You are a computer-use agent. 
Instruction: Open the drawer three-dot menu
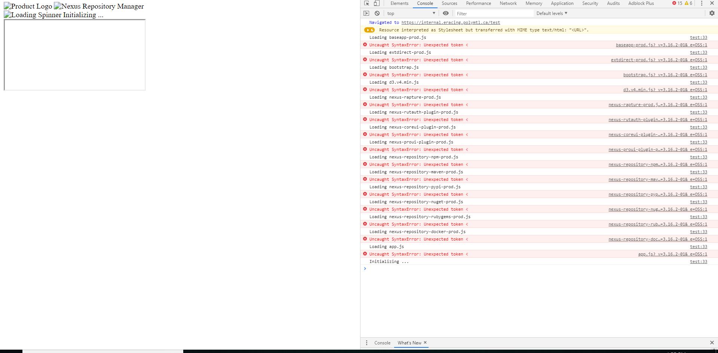coord(366,343)
